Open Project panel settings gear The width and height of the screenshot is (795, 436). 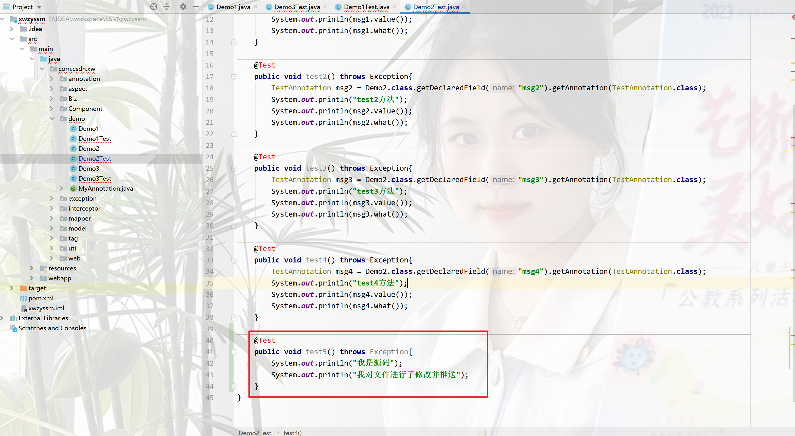point(183,7)
